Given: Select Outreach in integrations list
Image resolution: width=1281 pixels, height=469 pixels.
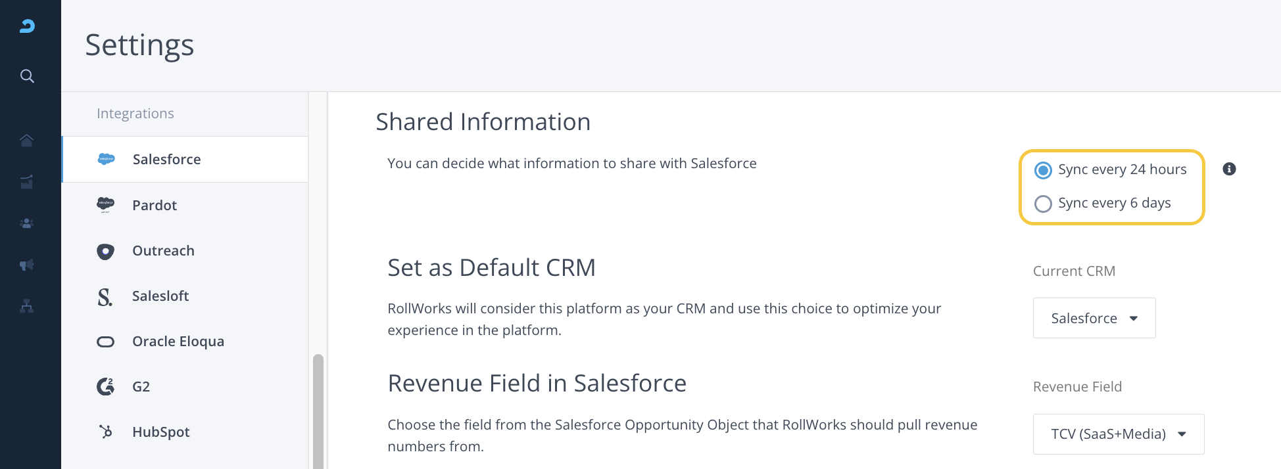Looking at the screenshot, I should (x=163, y=251).
